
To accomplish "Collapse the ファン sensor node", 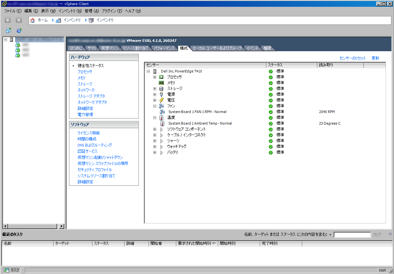I will click(155, 106).
